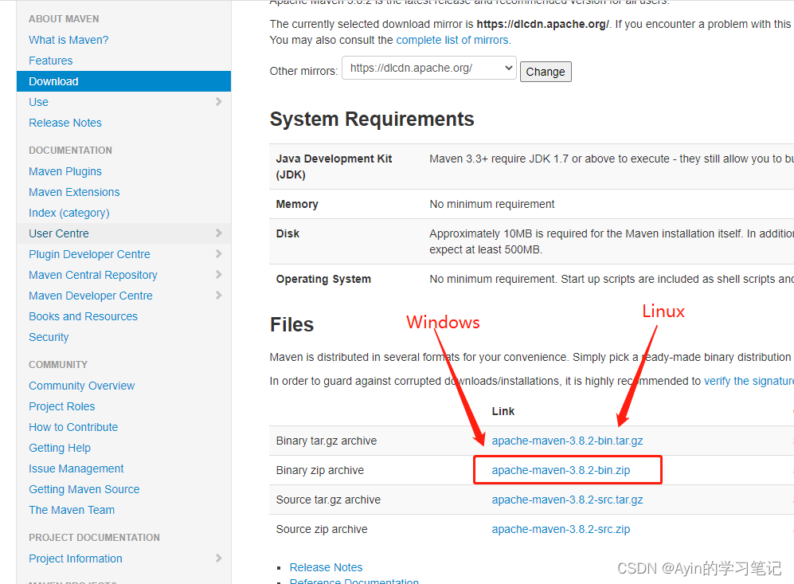Open Release Notes in the sidebar
Screen dimensions: 794x584
coord(65,123)
